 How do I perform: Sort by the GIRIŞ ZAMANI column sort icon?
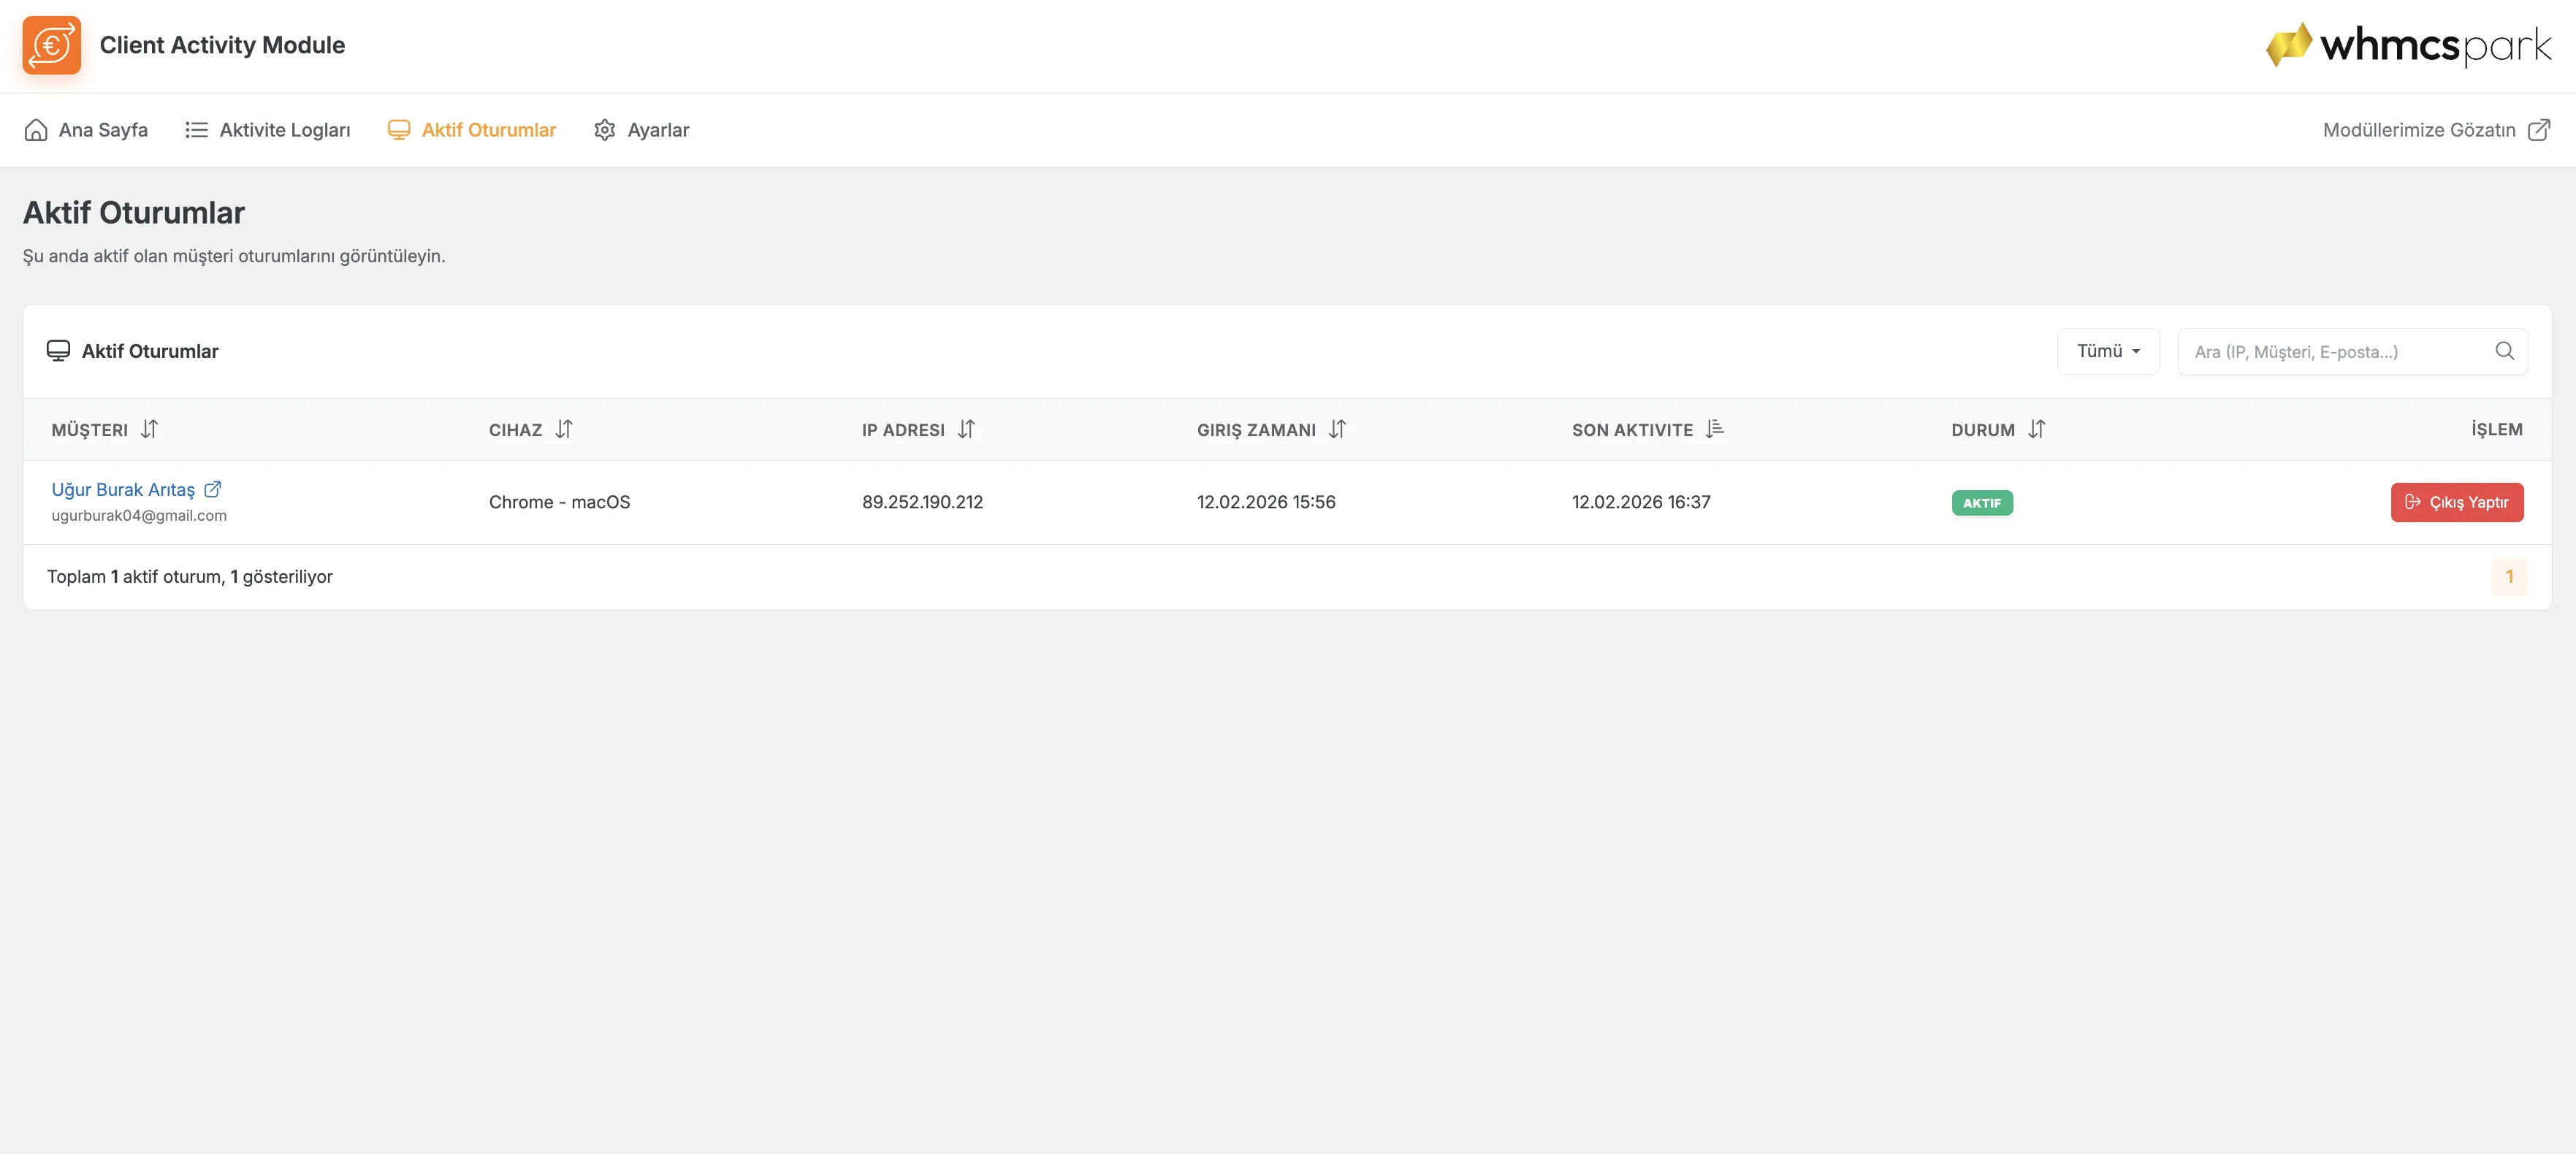(1337, 429)
